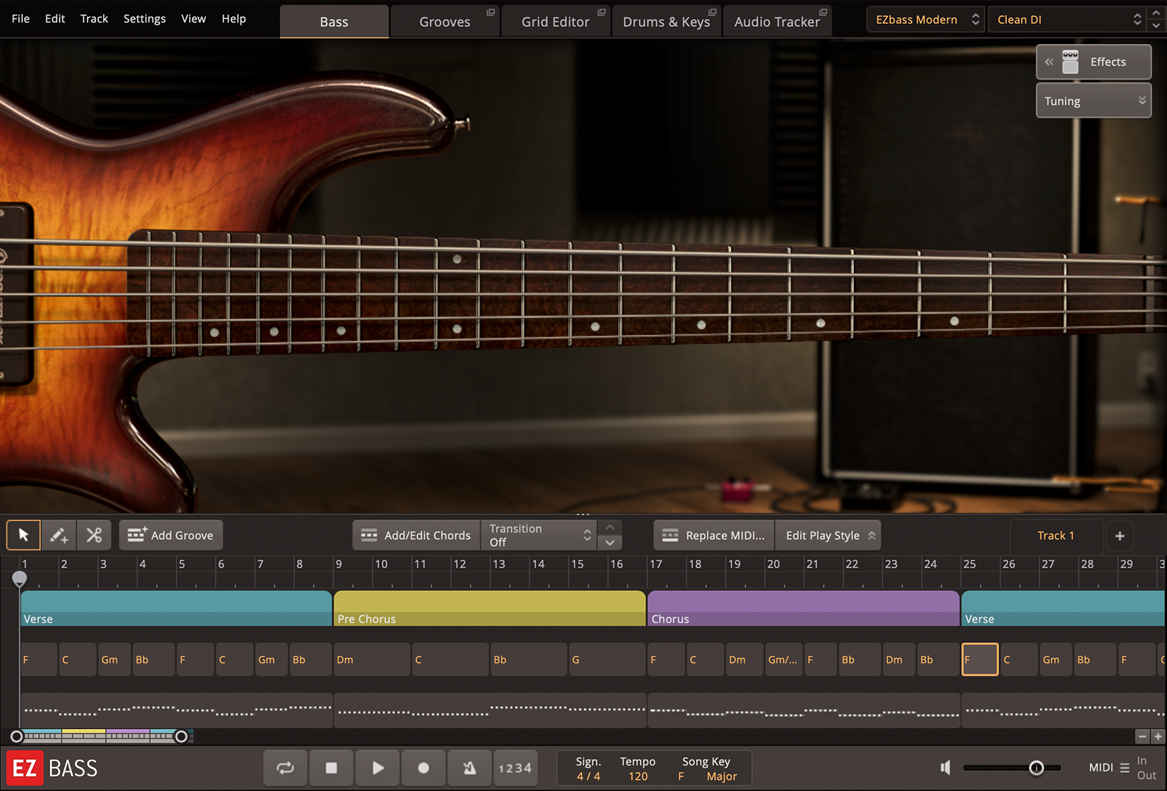
Task: Enable the 1234 count-in
Action: click(515, 768)
